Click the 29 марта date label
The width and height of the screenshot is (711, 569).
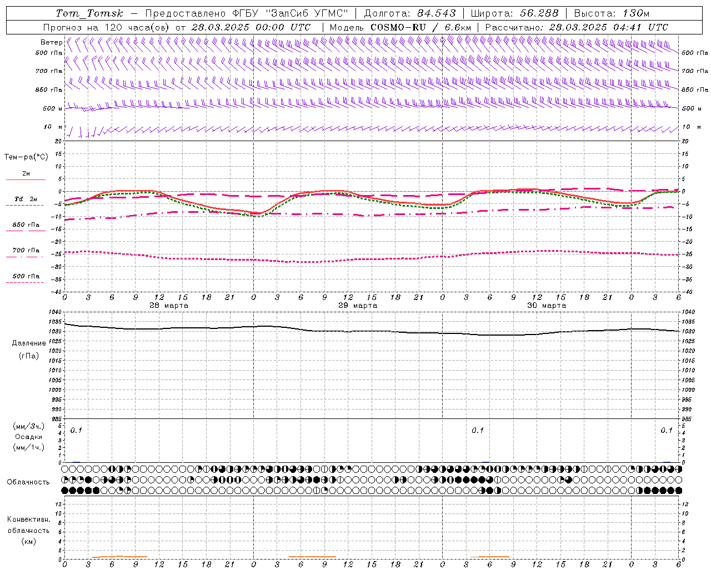[x=358, y=306]
